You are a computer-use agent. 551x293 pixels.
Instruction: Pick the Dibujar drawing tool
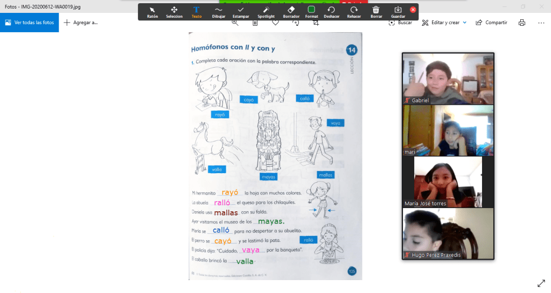219,12
